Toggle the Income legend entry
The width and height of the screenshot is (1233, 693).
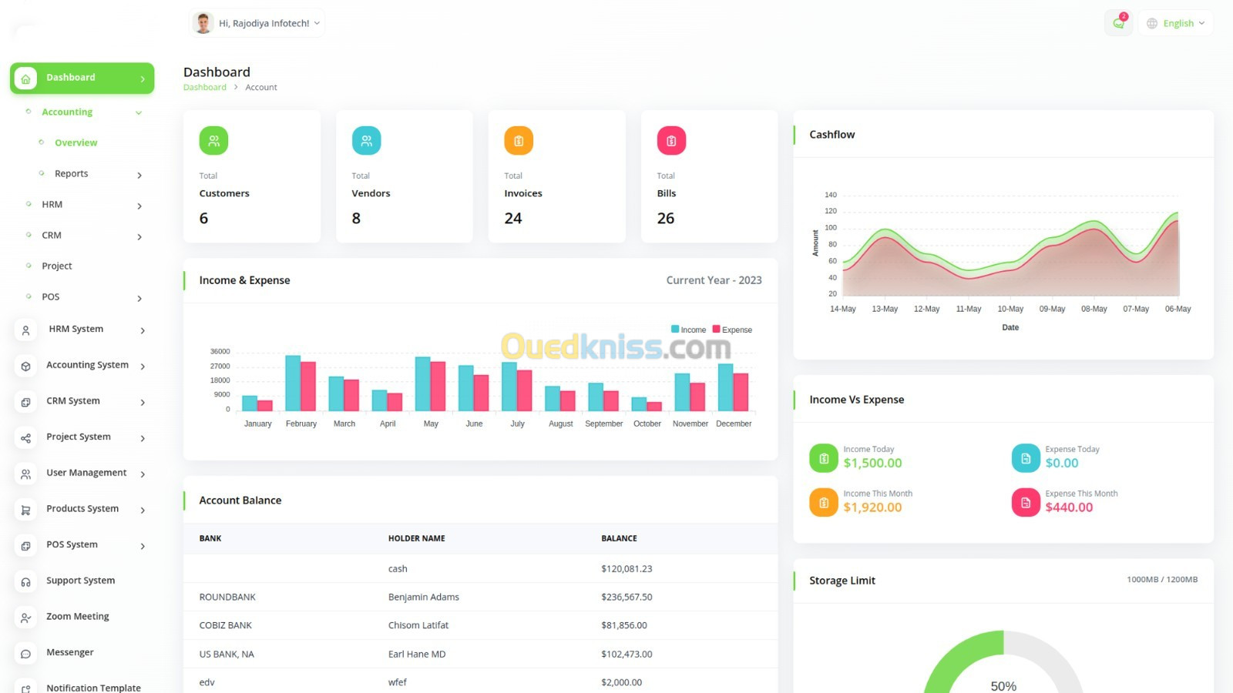(689, 330)
